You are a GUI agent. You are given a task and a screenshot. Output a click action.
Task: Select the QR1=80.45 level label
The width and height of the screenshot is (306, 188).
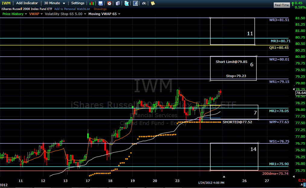pyautogui.click(x=279, y=48)
